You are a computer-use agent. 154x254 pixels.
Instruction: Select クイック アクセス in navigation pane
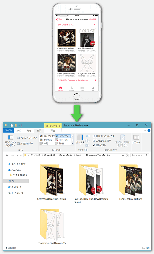click(x=17, y=164)
